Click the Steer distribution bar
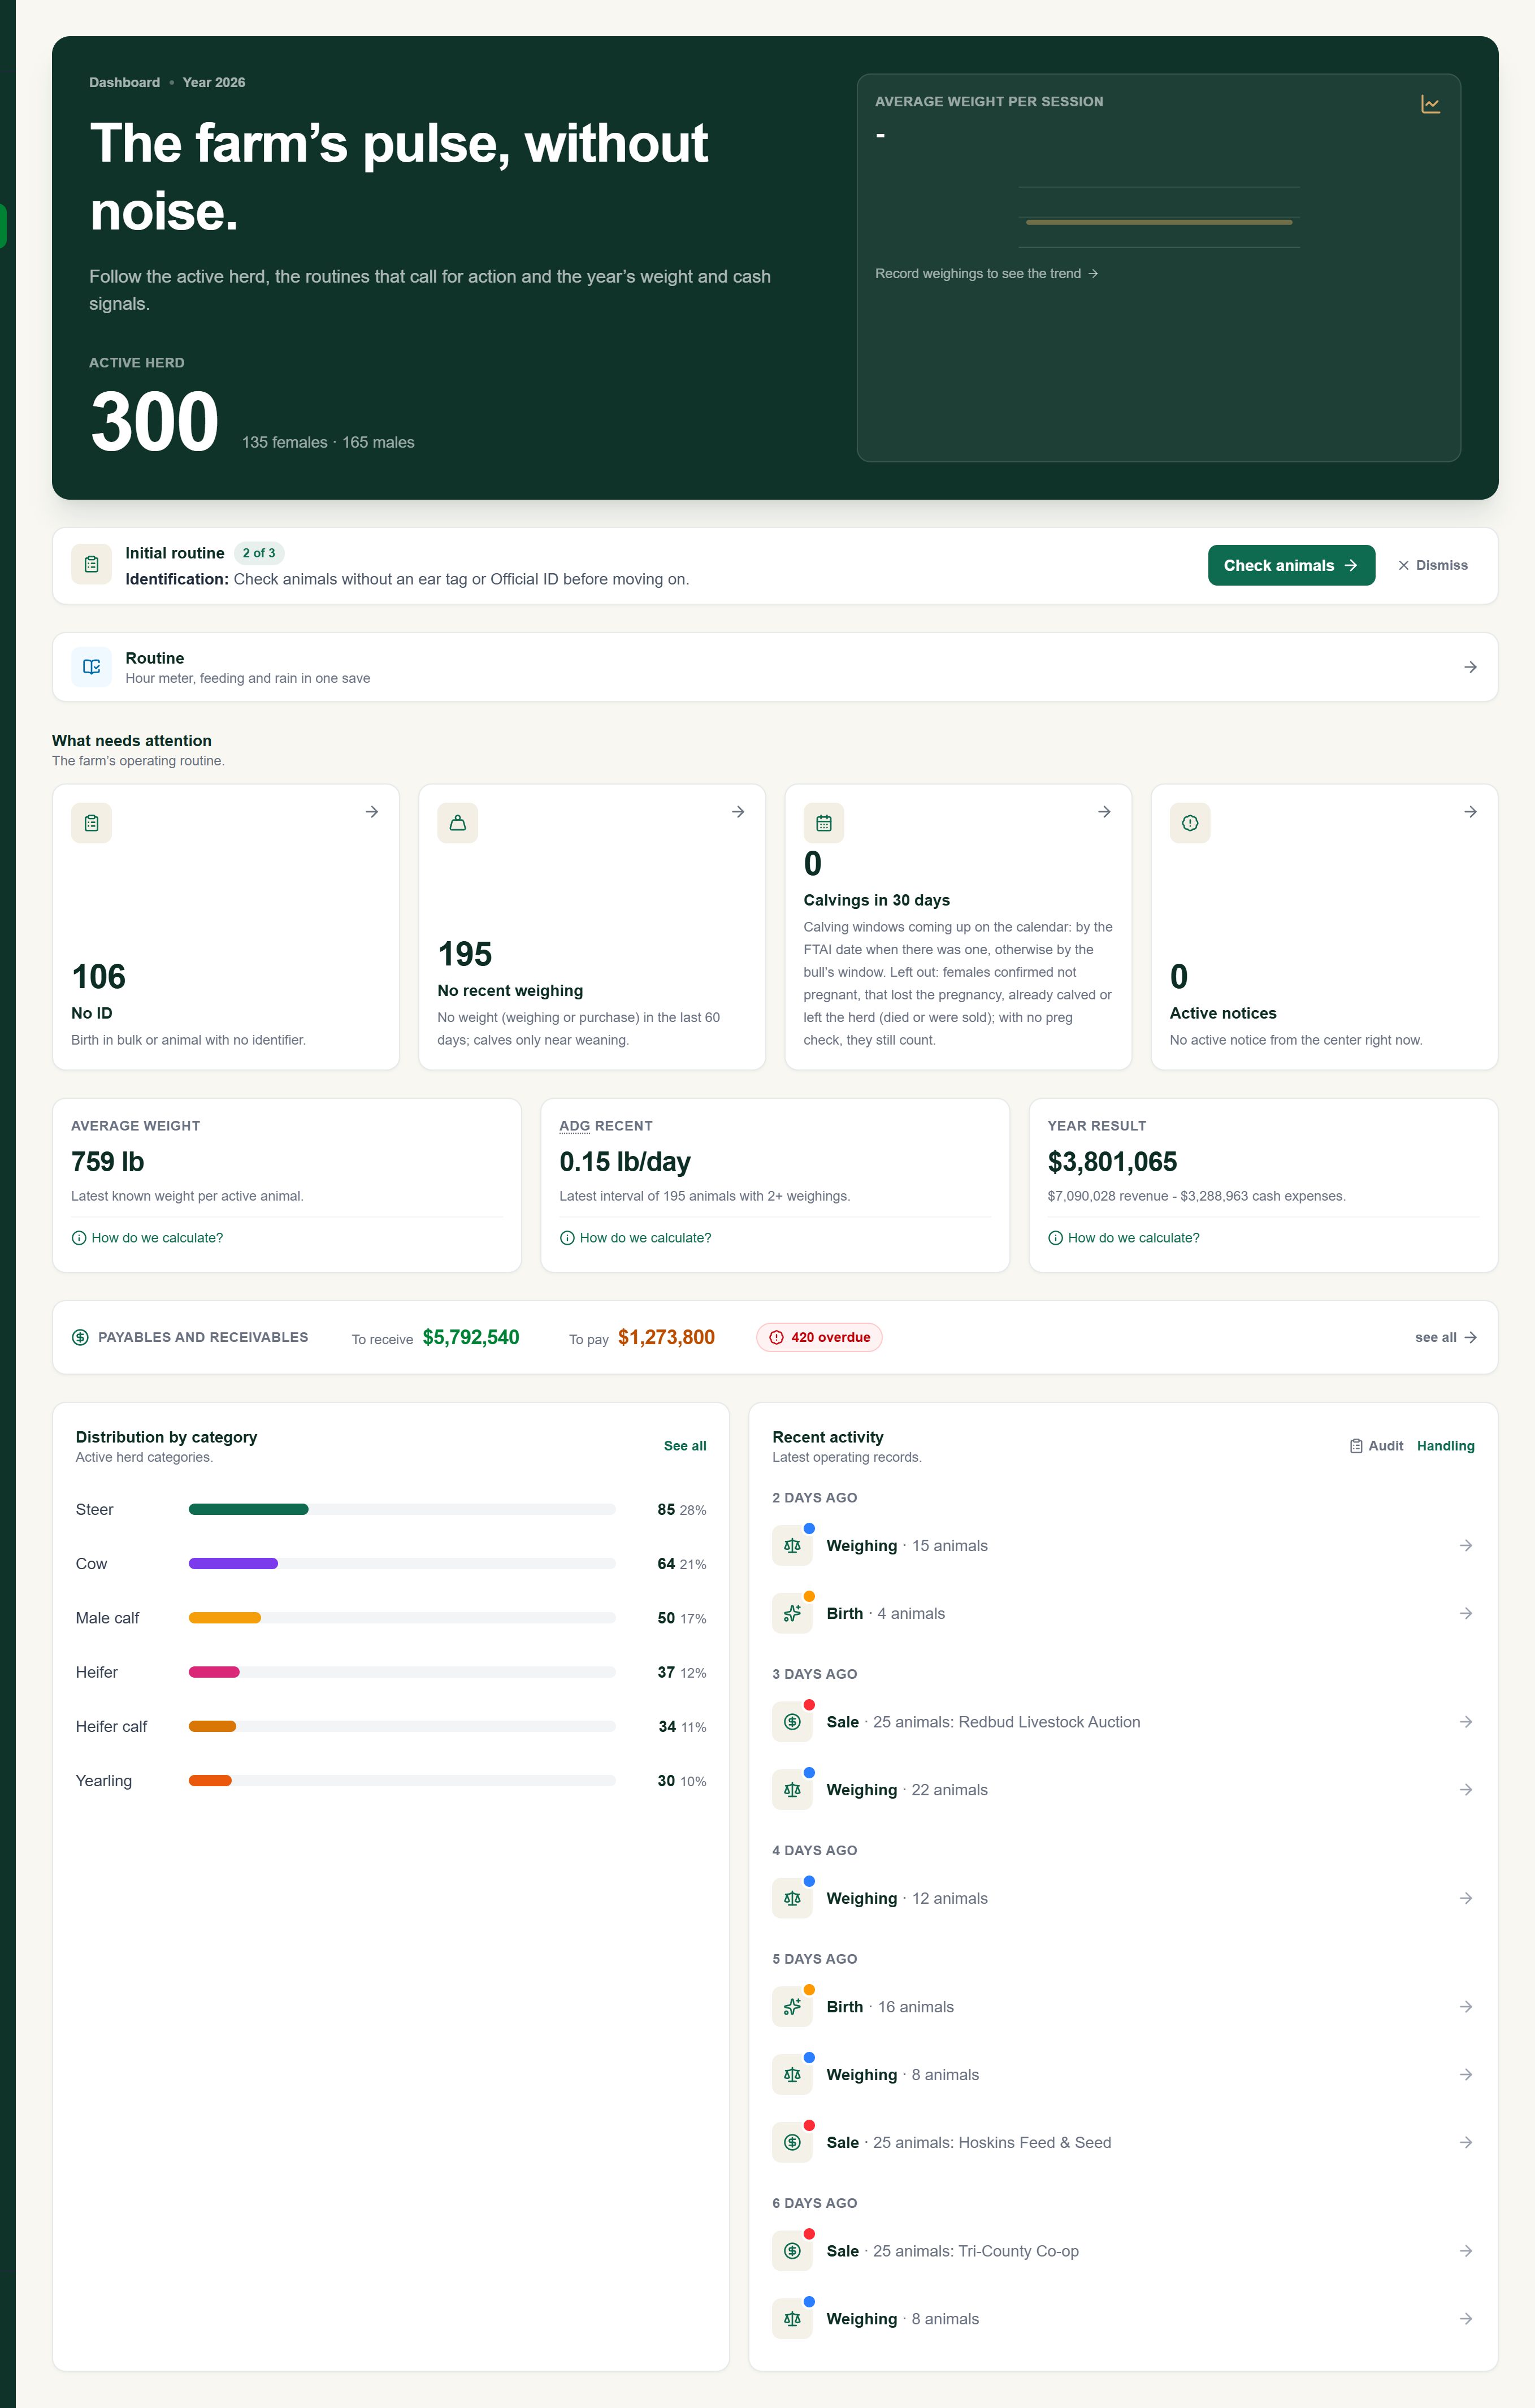The width and height of the screenshot is (1535, 2408). click(x=402, y=1509)
